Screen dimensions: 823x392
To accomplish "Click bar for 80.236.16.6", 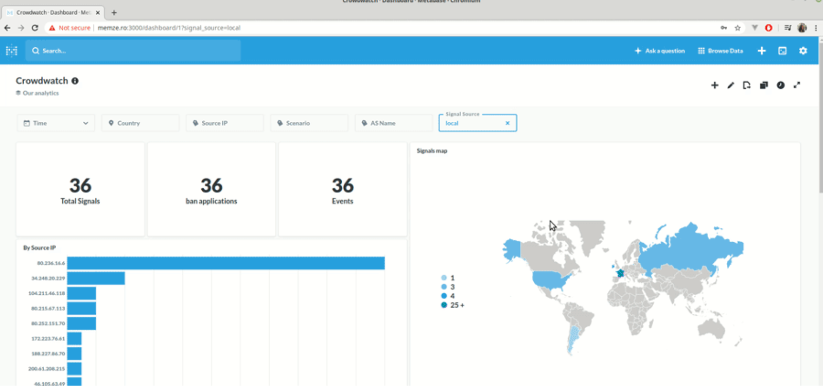I will click(x=226, y=263).
